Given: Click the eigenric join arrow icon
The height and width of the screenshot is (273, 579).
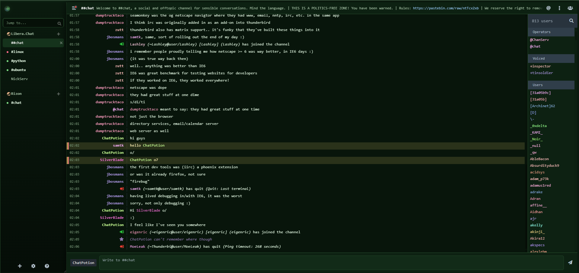Looking at the screenshot, I should (x=122, y=232).
